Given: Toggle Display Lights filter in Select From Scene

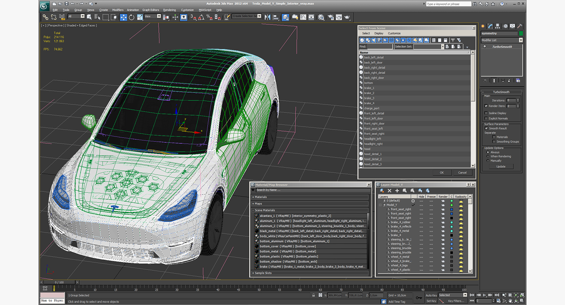Looking at the screenshot, I should click(374, 40).
